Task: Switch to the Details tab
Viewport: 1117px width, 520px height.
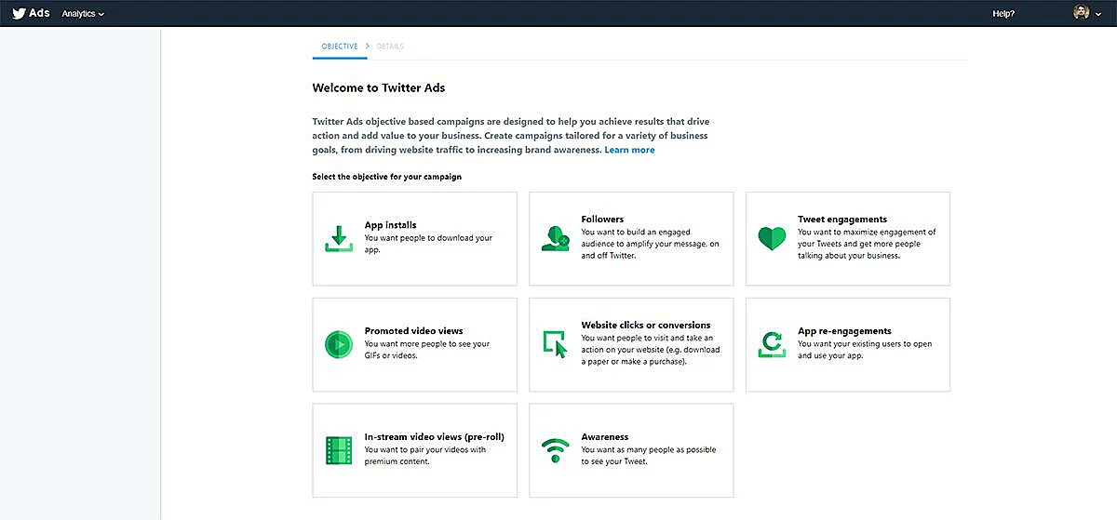Action: click(390, 47)
